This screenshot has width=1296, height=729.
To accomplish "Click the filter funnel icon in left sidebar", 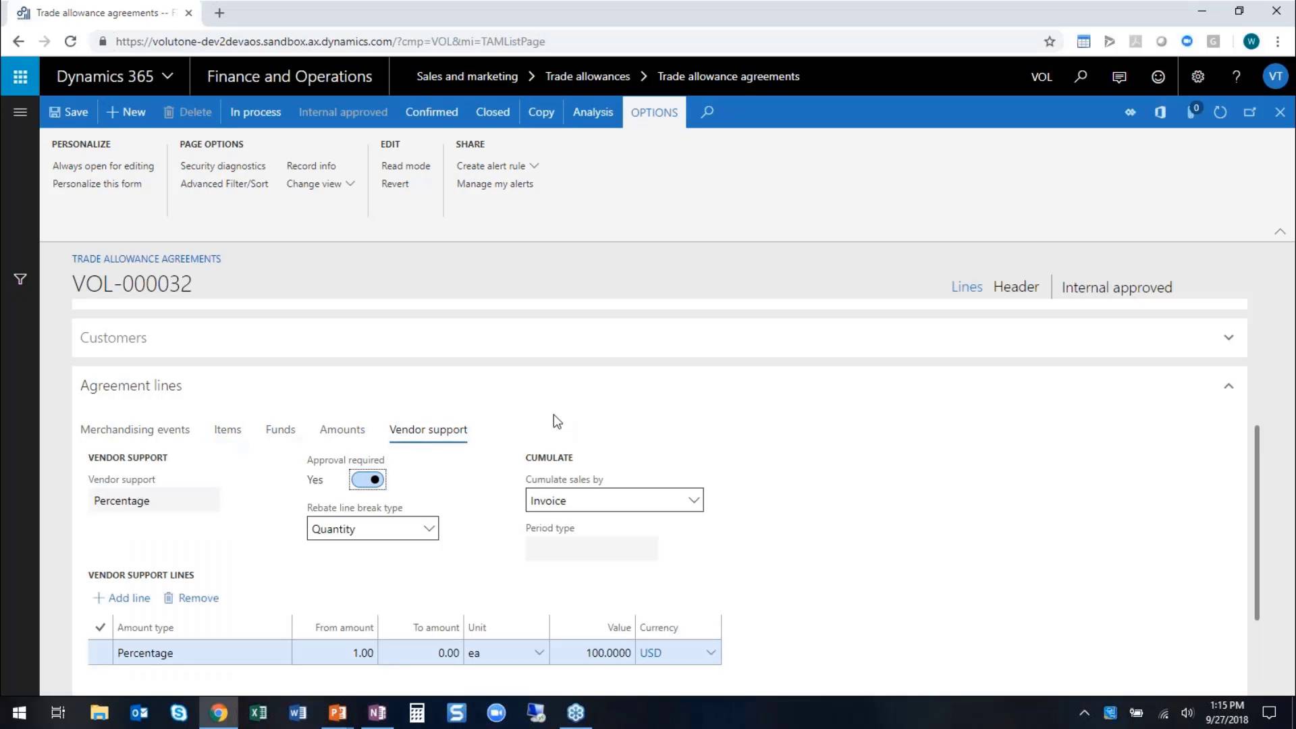I will (x=20, y=279).
